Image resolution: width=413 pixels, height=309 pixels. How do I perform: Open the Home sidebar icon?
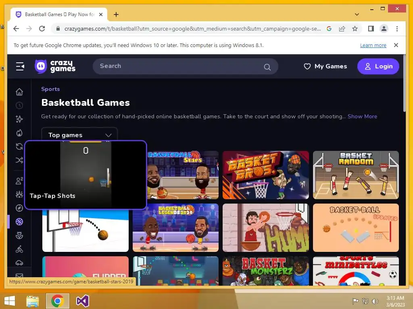(x=19, y=92)
